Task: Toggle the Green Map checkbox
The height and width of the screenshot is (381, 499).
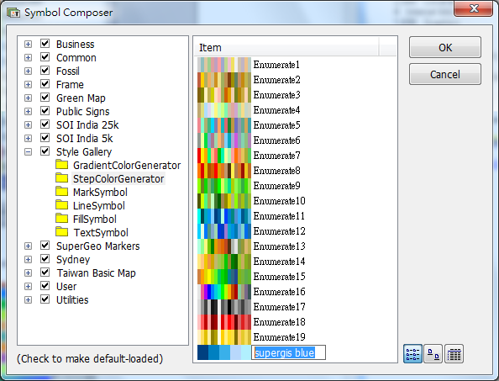Action: (45, 98)
